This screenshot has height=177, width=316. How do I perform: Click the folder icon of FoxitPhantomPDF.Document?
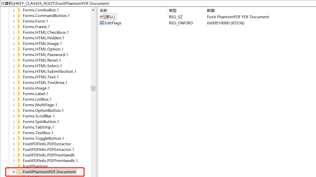19,172
